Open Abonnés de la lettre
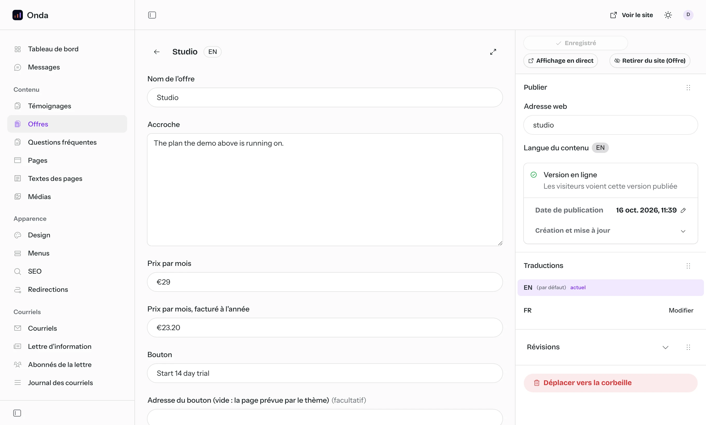 [x=67, y=364]
